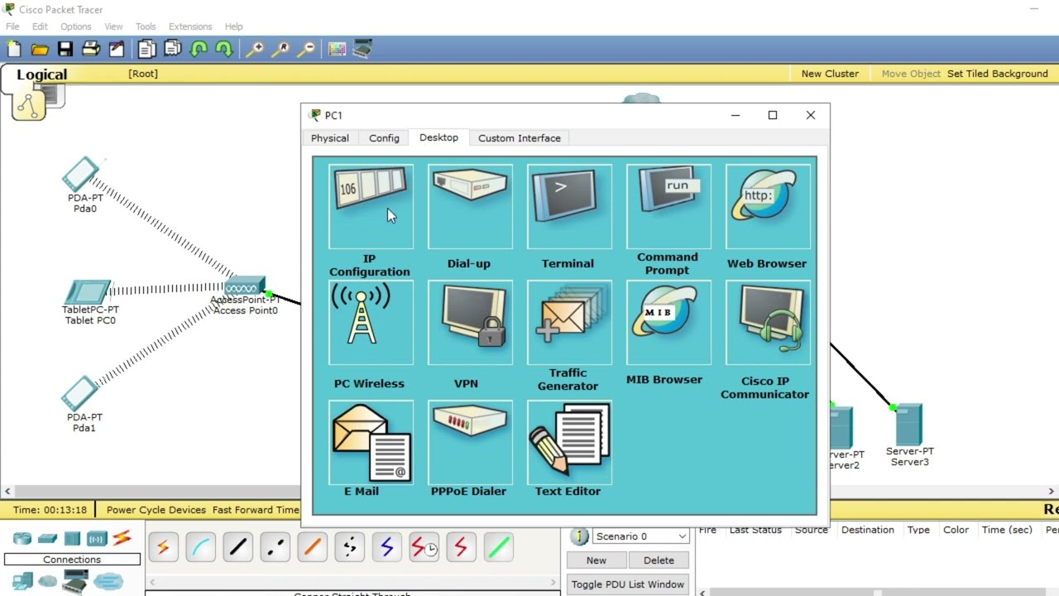Click the Open file folder icon
Image resolution: width=1059 pixels, height=596 pixels.
click(x=40, y=49)
